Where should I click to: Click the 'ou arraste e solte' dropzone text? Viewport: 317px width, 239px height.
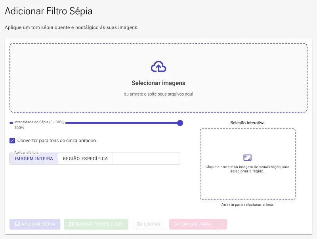point(158,94)
